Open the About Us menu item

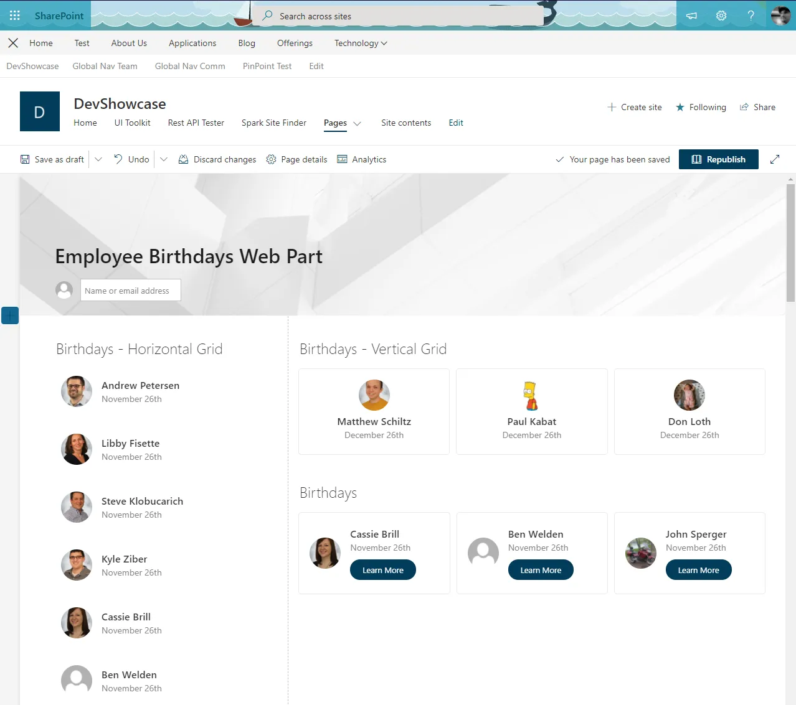[x=129, y=43]
